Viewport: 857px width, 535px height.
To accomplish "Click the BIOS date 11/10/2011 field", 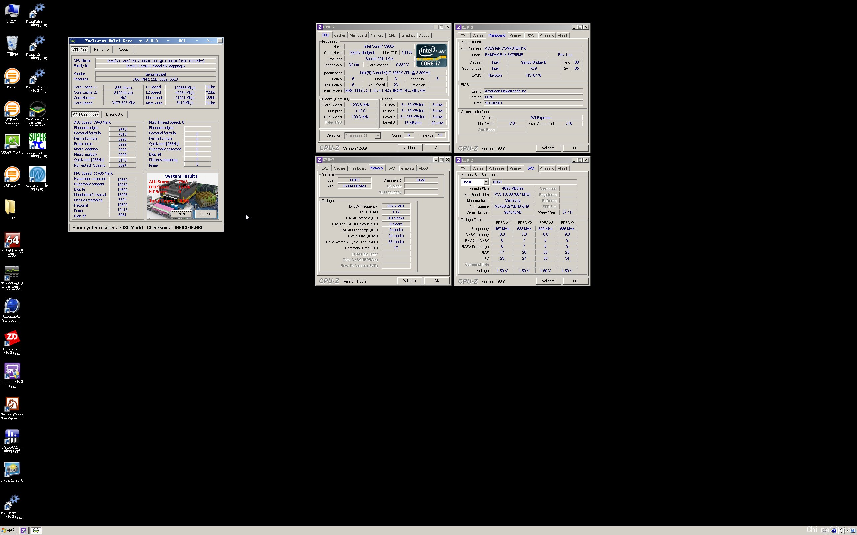I will [x=533, y=103].
